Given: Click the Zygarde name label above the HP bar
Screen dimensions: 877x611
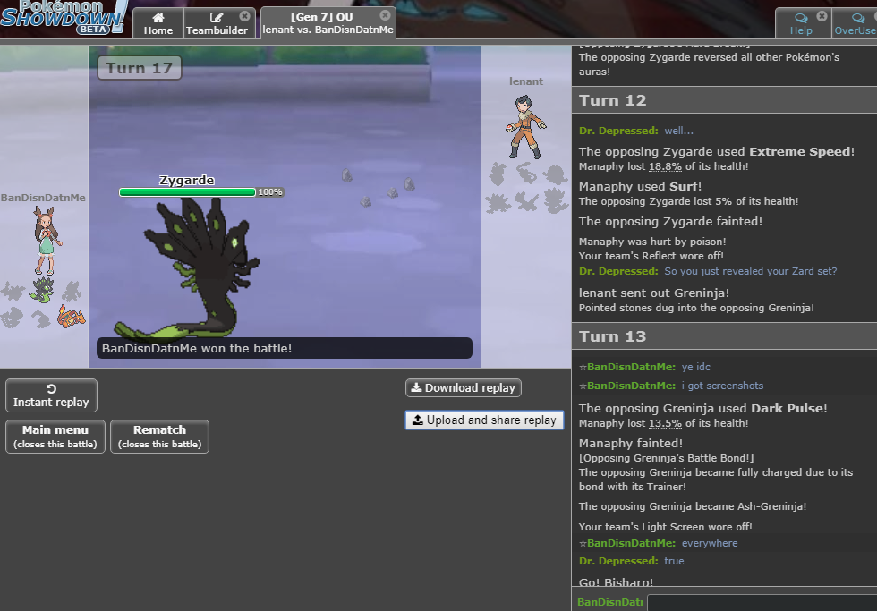Looking at the screenshot, I should click(187, 180).
